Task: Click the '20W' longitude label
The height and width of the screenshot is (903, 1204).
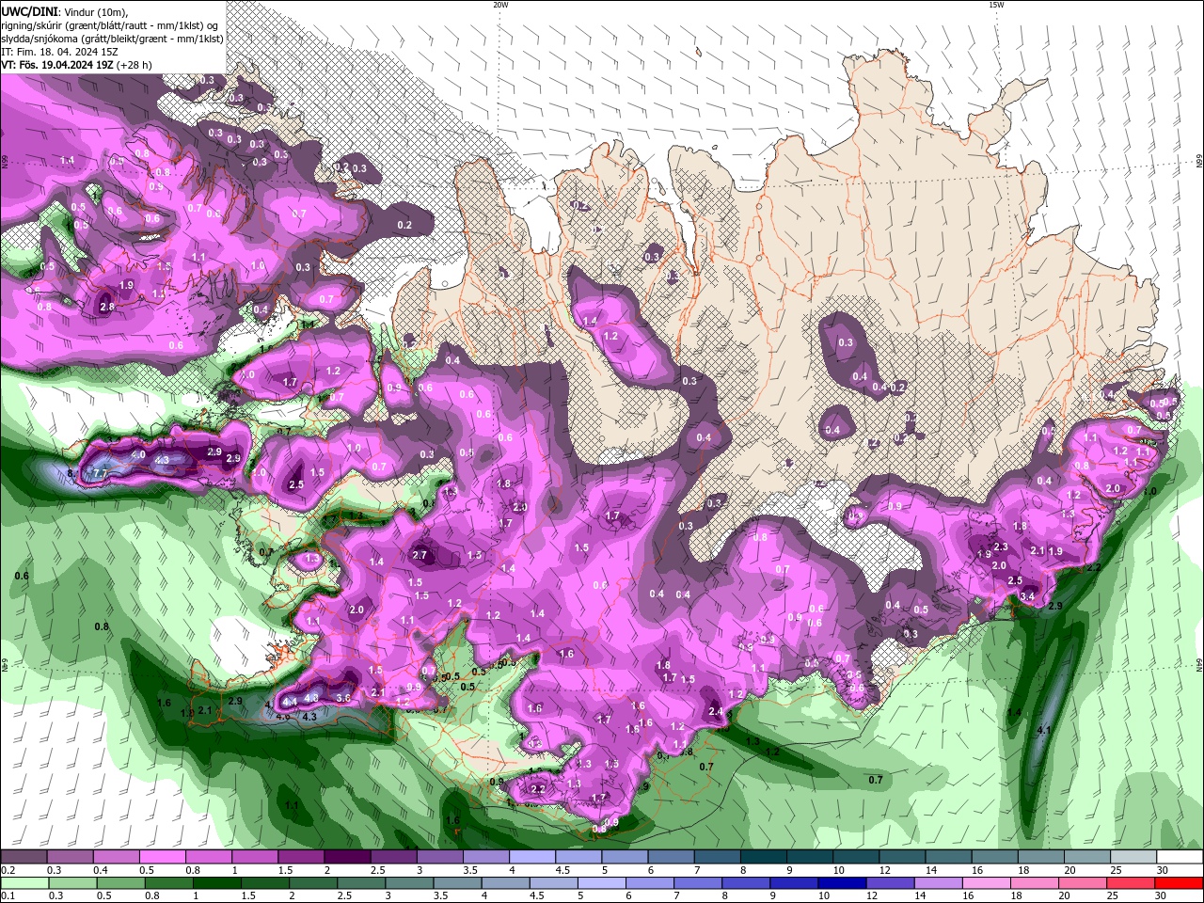Action: click(x=500, y=5)
